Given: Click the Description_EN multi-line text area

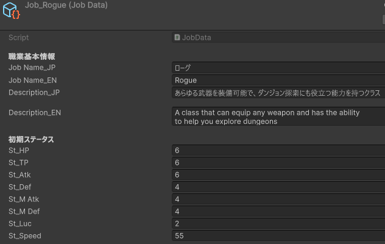Looking at the screenshot, I should coord(278,117).
